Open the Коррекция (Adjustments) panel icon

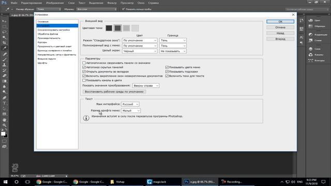pos(310,35)
